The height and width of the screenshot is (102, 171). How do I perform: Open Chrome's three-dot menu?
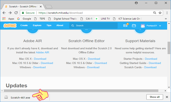coord(167,13)
